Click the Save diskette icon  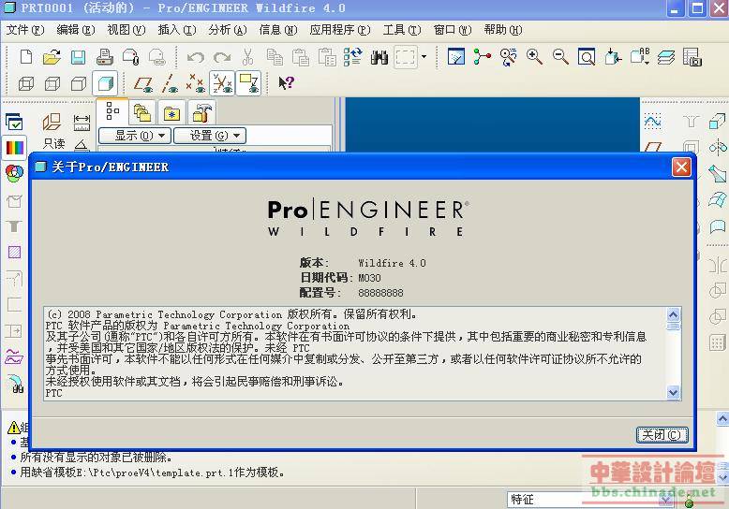78,57
